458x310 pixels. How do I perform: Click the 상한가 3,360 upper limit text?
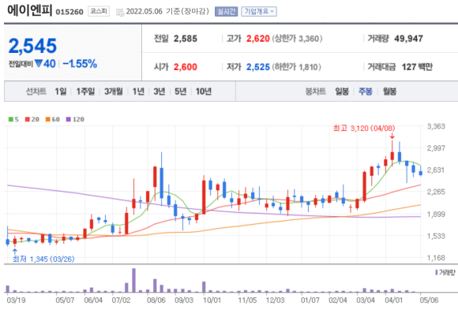pos(298,39)
